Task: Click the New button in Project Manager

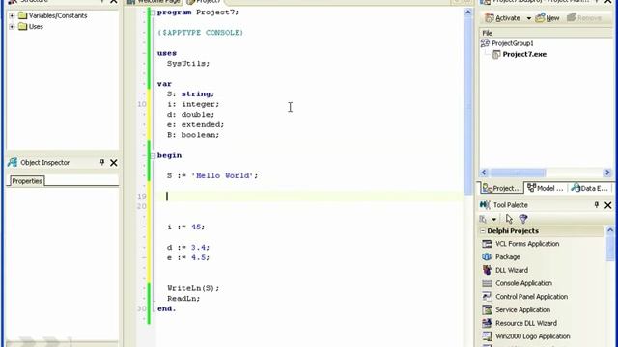Action: pos(548,18)
